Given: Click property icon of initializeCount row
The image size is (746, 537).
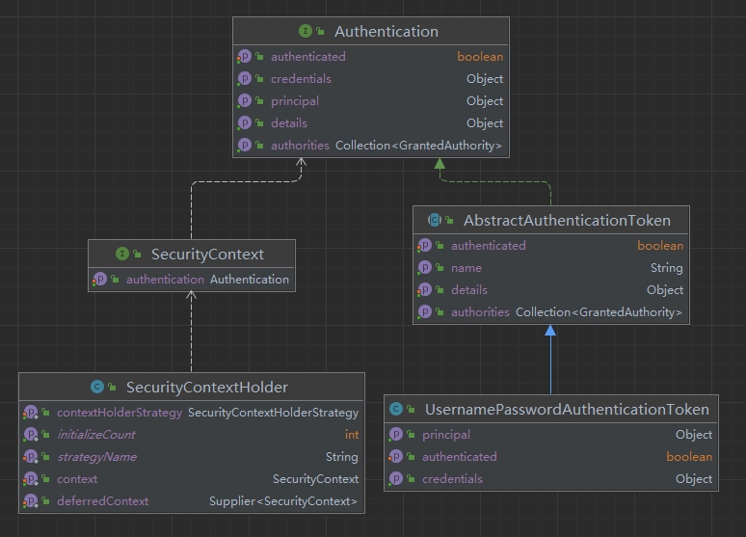Looking at the screenshot, I should (x=31, y=434).
